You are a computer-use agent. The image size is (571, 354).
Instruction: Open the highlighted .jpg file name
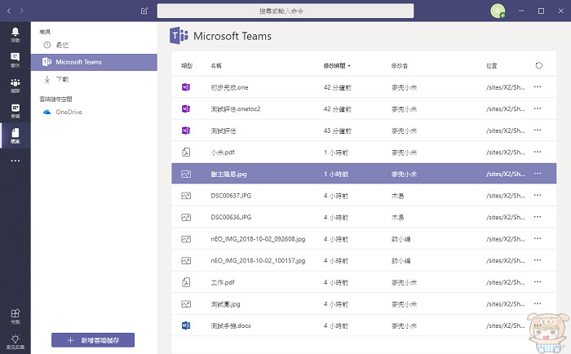click(228, 174)
